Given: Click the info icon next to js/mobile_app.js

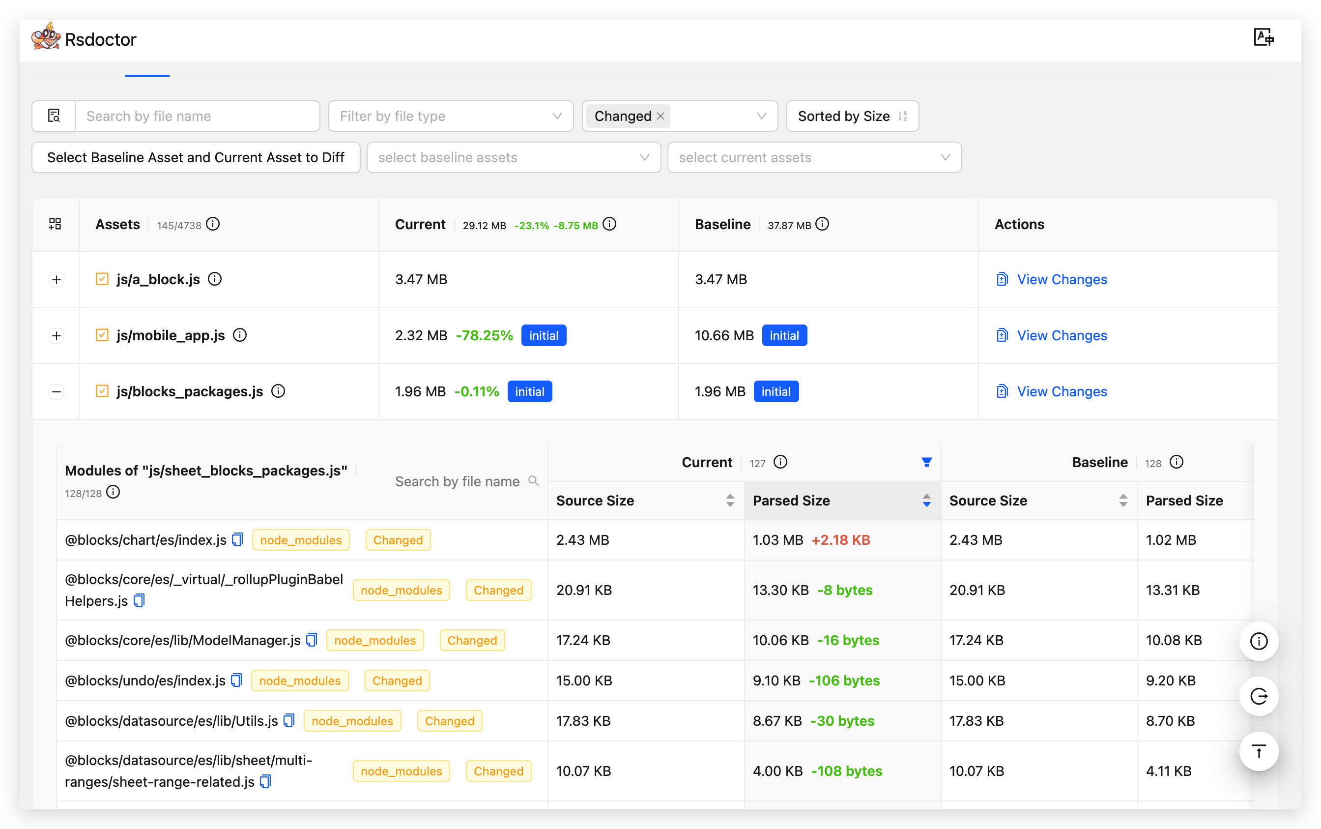Looking at the screenshot, I should pyautogui.click(x=240, y=334).
